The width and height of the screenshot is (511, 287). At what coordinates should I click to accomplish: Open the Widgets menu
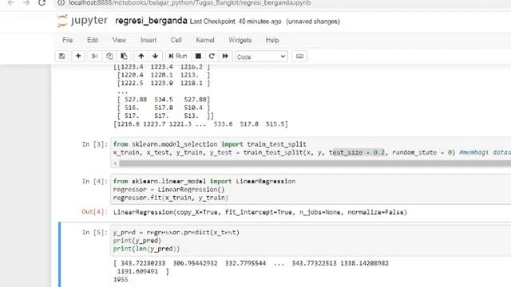(x=240, y=41)
